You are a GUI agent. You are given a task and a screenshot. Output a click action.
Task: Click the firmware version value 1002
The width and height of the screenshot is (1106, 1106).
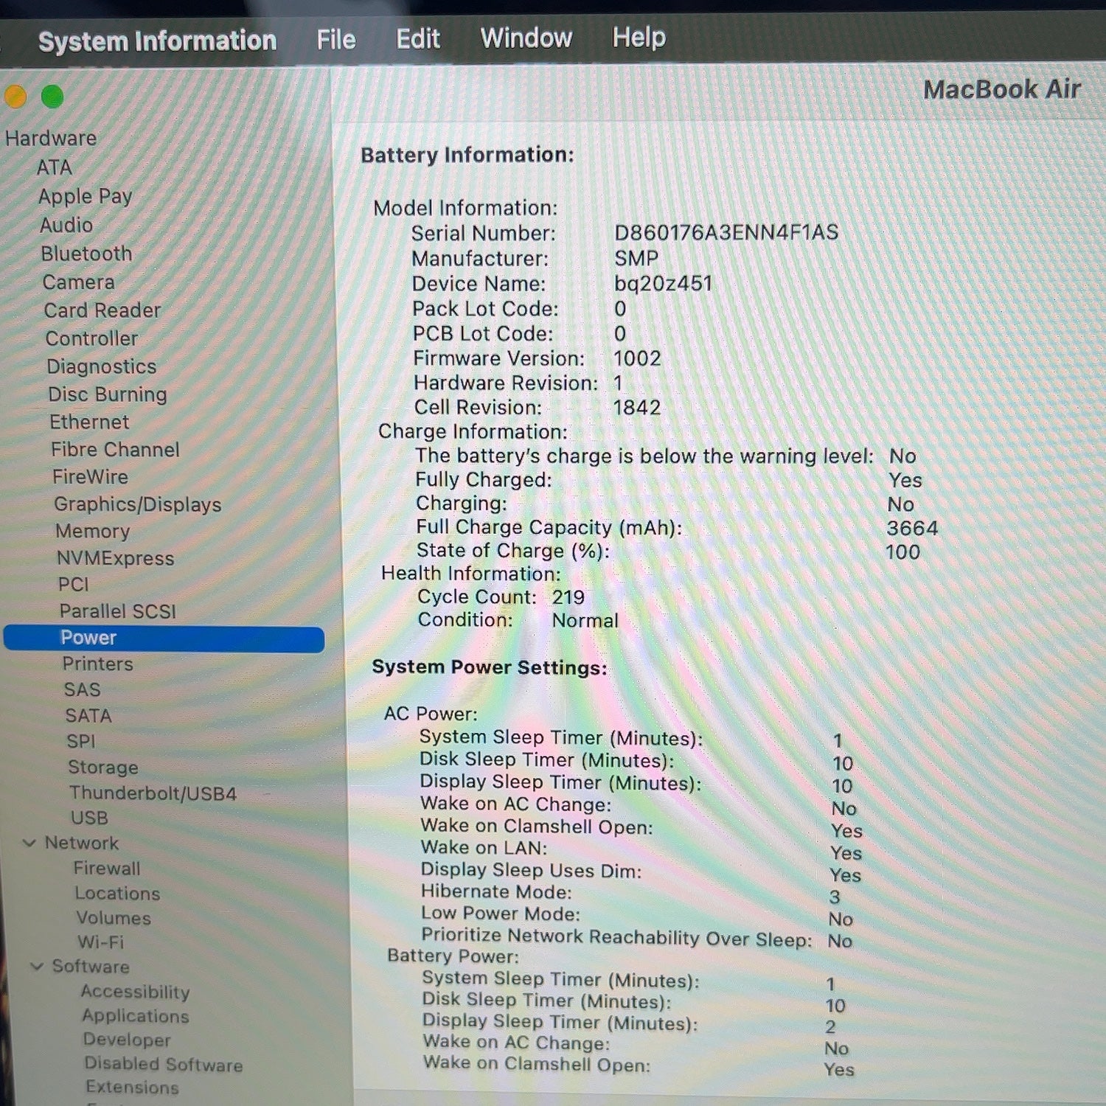coord(638,358)
